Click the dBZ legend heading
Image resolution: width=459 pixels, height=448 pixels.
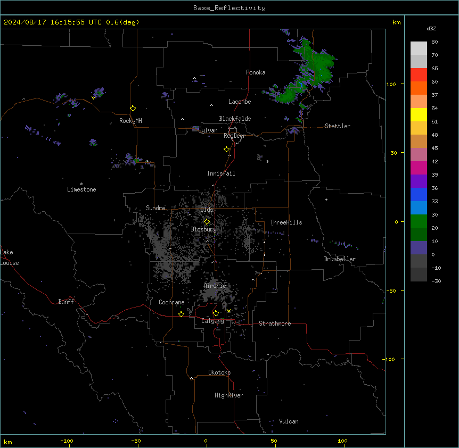[x=431, y=29]
